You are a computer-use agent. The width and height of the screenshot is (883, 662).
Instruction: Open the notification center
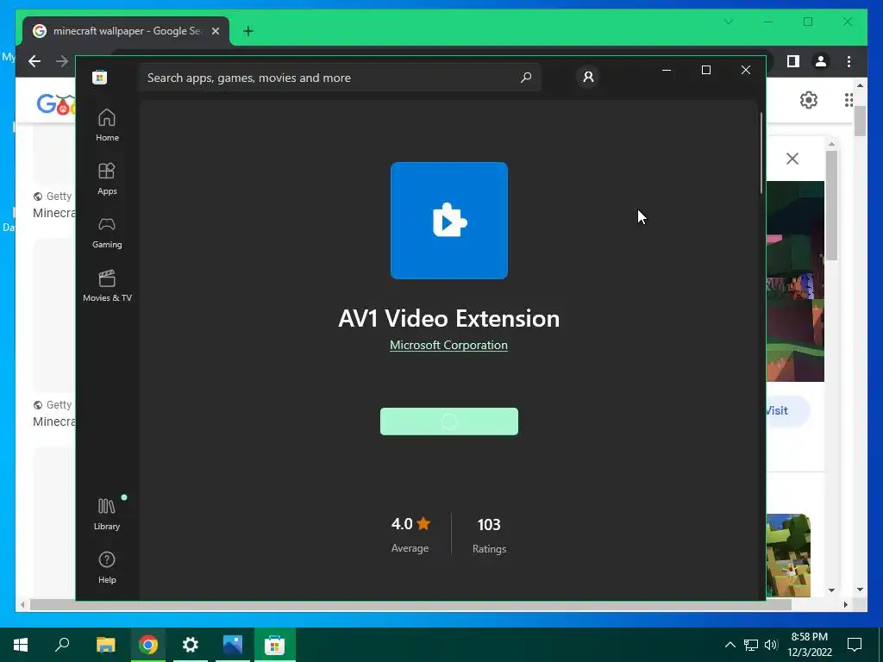tap(855, 645)
